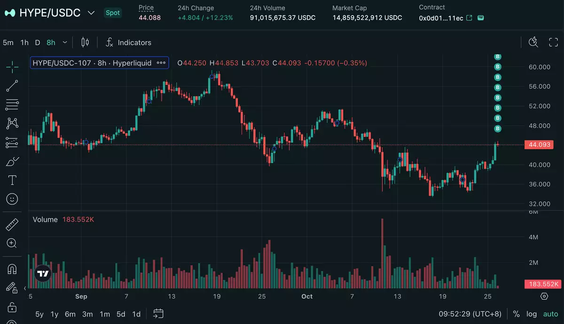Enter fullscreen mode for the chart

(554, 43)
